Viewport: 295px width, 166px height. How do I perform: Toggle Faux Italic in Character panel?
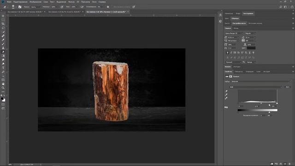pyautogui.click(x=231, y=53)
